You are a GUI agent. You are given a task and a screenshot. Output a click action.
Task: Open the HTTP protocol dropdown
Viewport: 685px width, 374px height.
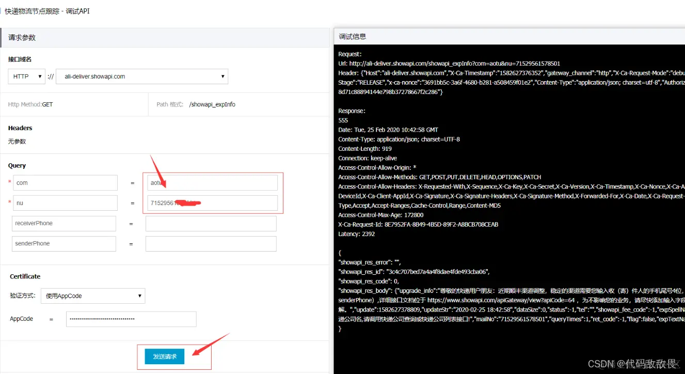[x=27, y=76]
